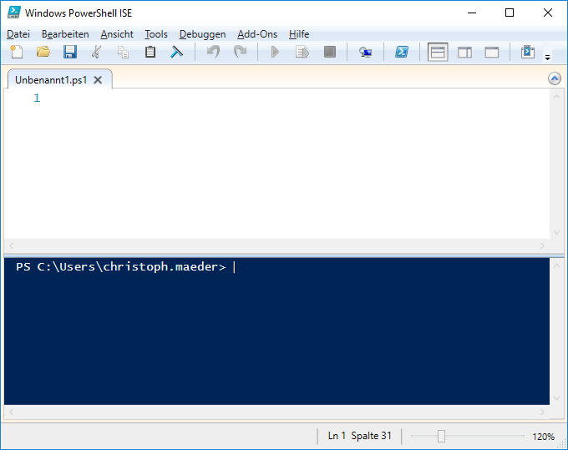The width and height of the screenshot is (568, 450).
Task: Open the Add-Ons menu
Action: pos(257,34)
